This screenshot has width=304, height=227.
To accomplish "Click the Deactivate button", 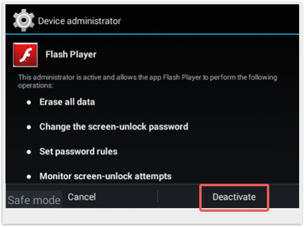I will pyautogui.click(x=234, y=197).
